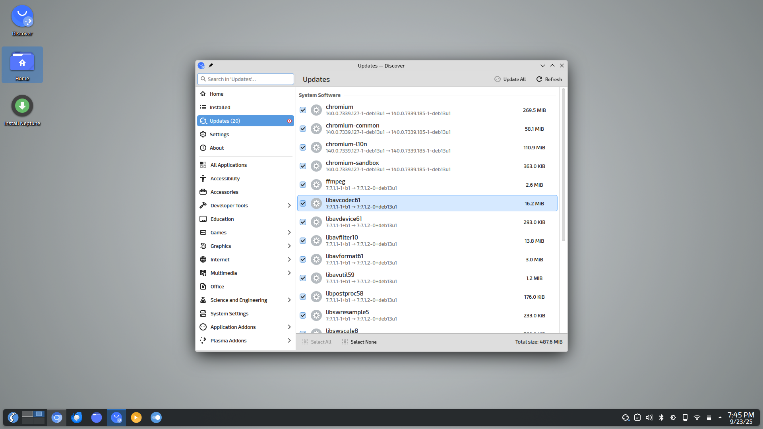This screenshot has height=429, width=763.
Task: Click the Refresh icon in header
Action: (x=539, y=79)
